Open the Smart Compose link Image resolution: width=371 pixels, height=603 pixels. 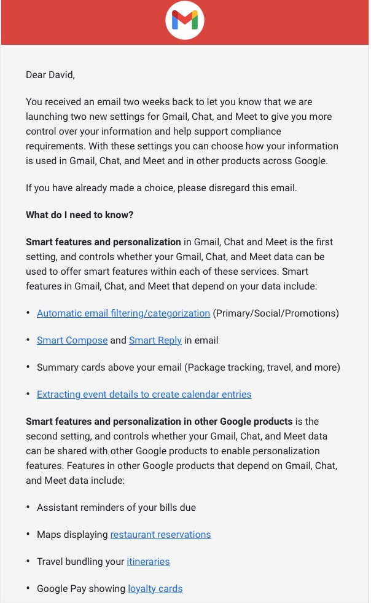pyautogui.click(x=72, y=341)
